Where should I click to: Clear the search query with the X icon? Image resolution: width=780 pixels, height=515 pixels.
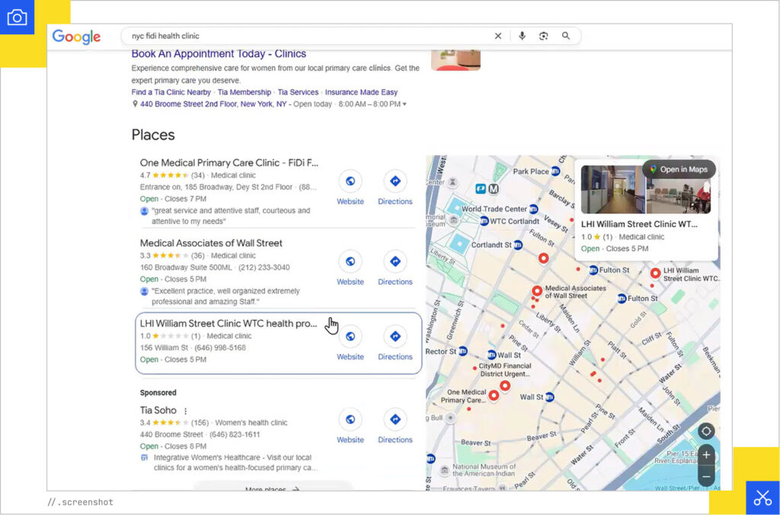(x=498, y=36)
